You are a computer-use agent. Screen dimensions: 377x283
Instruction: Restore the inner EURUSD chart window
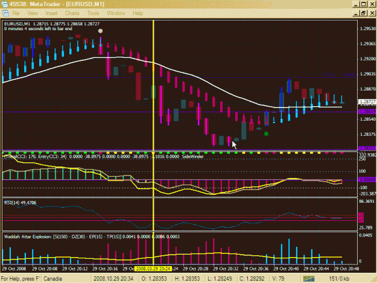tap(363, 13)
